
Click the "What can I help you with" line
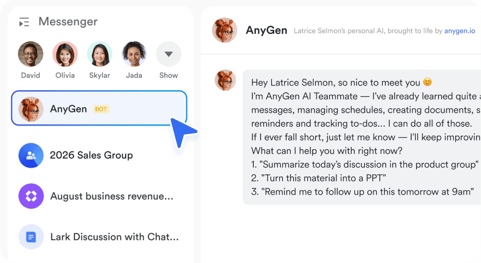click(x=327, y=151)
